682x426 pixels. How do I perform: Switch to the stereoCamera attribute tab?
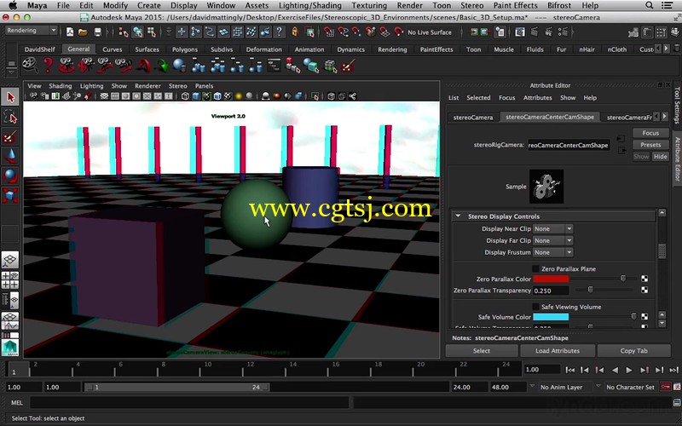point(473,117)
